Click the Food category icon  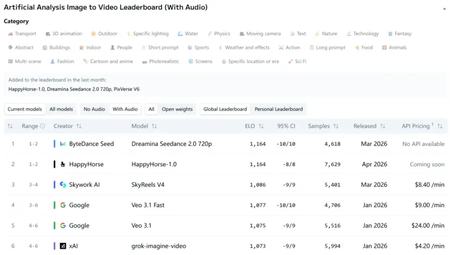click(x=357, y=48)
